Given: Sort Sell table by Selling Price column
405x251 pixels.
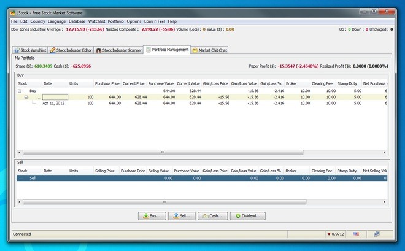Looking at the screenshot, I should coord(106,171).
